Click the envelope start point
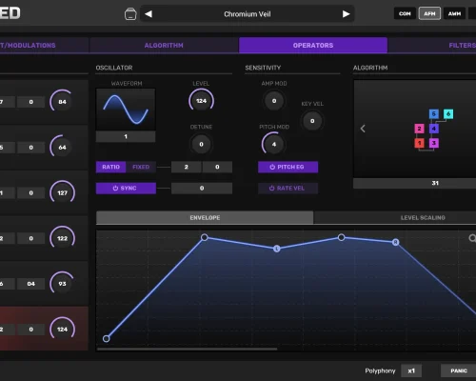 click(107, 338)
